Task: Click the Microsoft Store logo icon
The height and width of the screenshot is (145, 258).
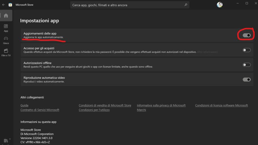Action: [10, 5]
